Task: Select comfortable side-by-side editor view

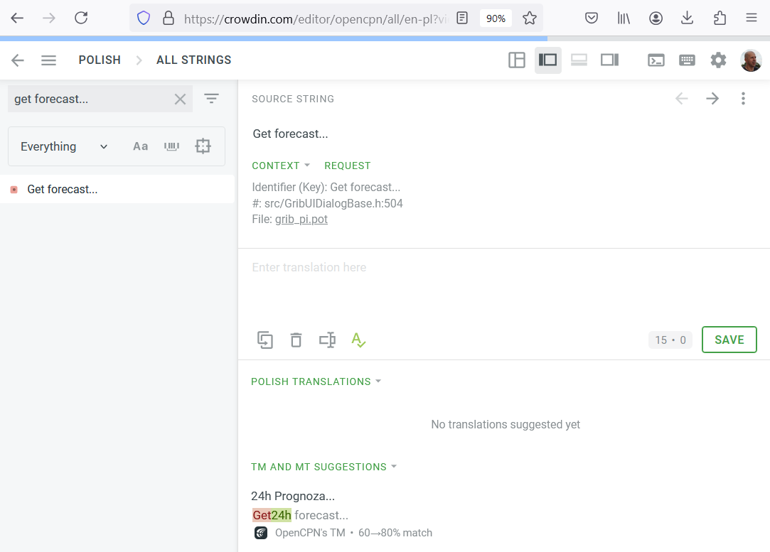Action: coord(548,60)
